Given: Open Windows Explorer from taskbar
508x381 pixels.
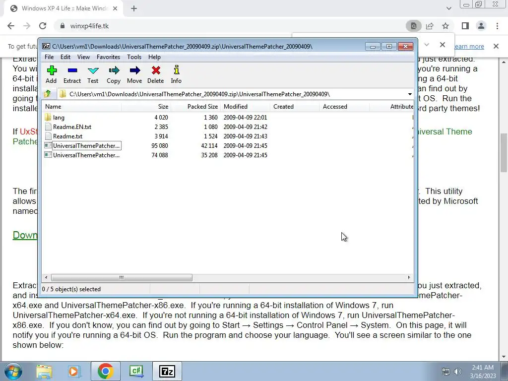Looking at the screenshot, I should [x=44, y=371].
